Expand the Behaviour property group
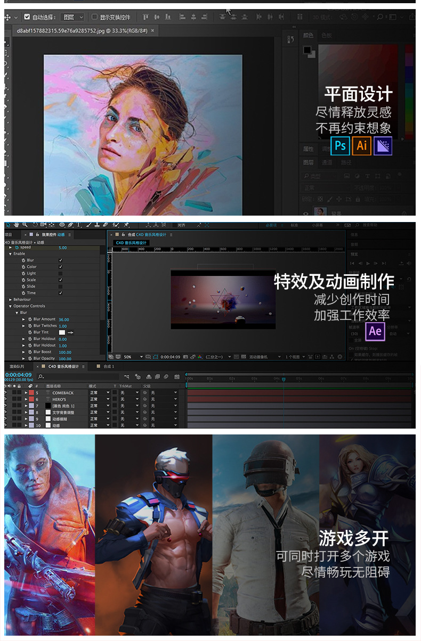The width and height of the screenshot is (421, 641). (10, 300)
